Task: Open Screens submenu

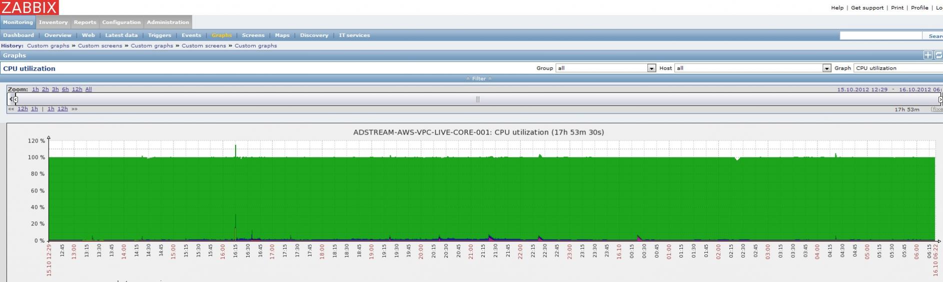Action: tap(253, 35)
